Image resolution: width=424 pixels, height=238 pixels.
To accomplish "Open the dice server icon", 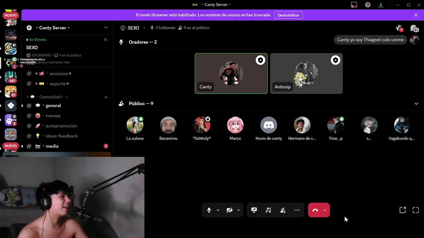I will point(11,106).
